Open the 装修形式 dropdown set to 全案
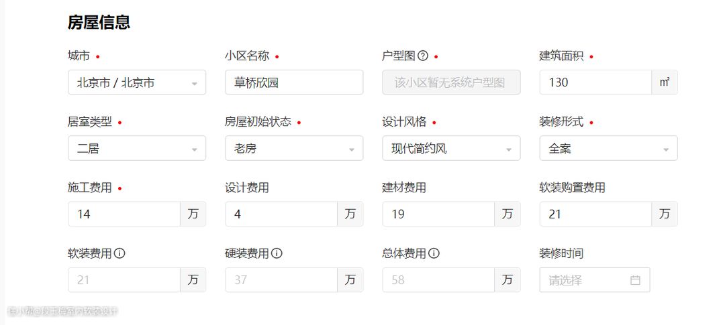Viewport: 725px width, 325px height. [x=608, y=148]
